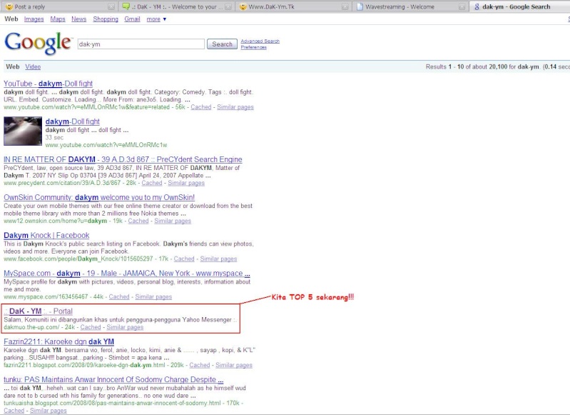Open Similar pages for the myspace.com result
Screen dimensions: 570x415
(x=153, y=296)
